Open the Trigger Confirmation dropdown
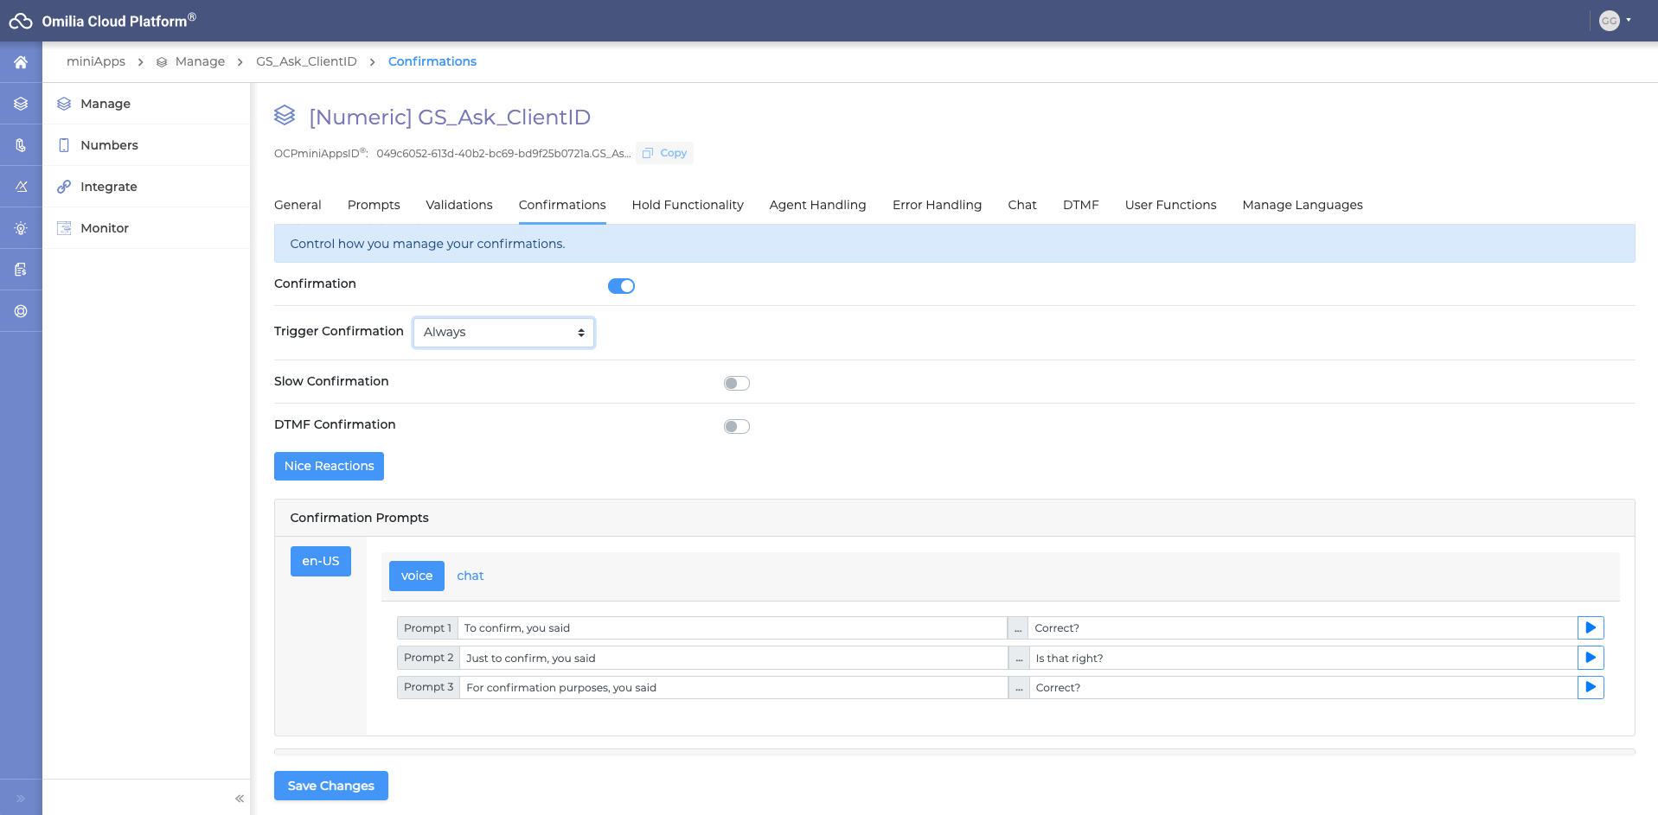The height and width of the screenshot is (815, 1658). (x=503, y=332)
